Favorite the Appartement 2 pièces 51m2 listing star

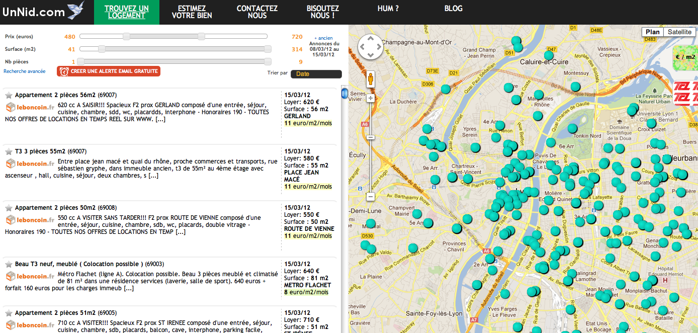click(9, 313)
